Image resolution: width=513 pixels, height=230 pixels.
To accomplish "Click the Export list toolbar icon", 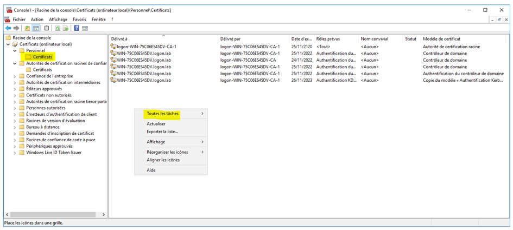I will tap(65, 28).
